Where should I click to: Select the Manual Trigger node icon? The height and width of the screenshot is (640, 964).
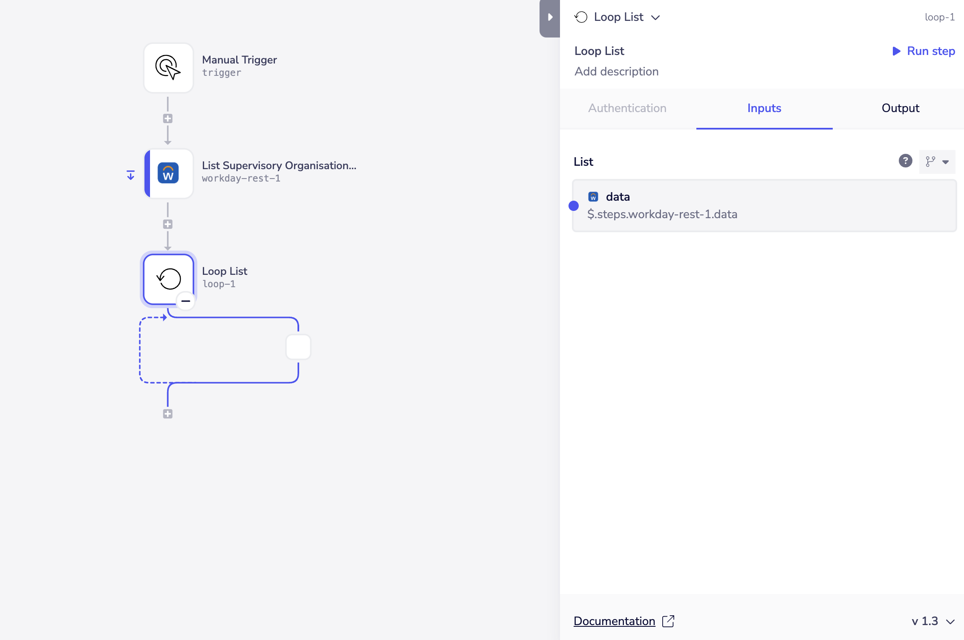click(168, 68)
